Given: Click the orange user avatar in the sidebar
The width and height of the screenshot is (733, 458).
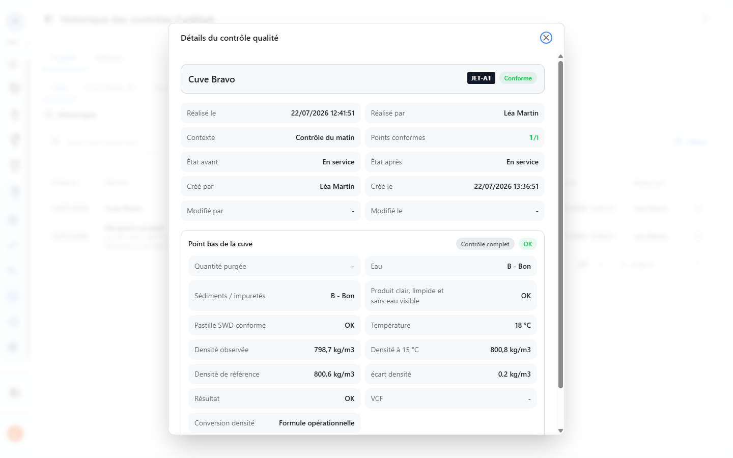Looking at the screenshot, I should click(x=15, y=434).
